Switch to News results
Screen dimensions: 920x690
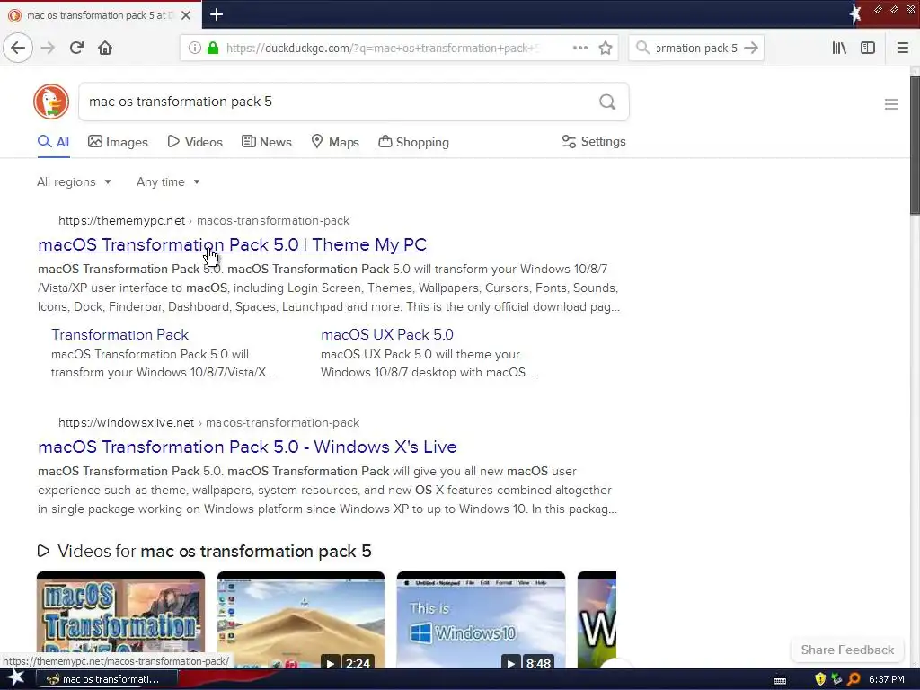point(266,142)
